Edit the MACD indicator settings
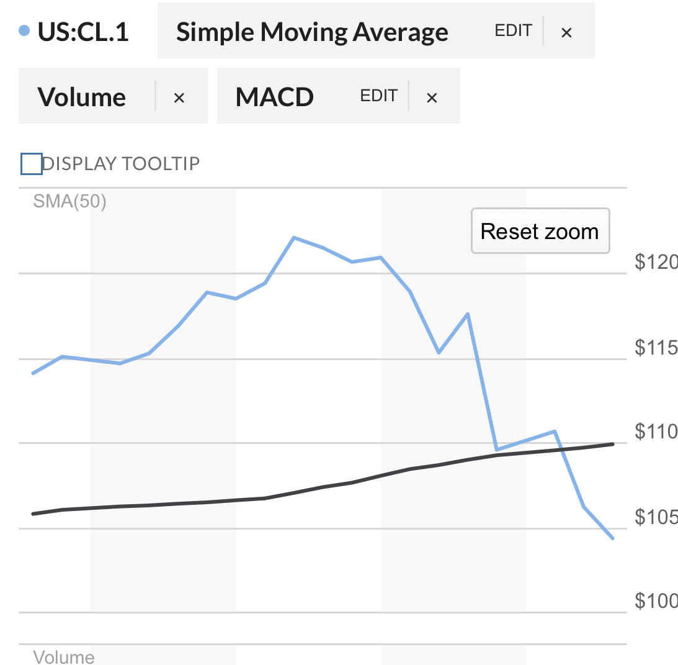678x665 pixels. tap(378, 96)
